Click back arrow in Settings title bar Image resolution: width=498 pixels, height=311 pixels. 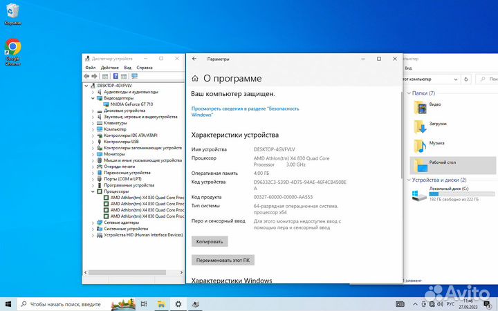(194, 59)
